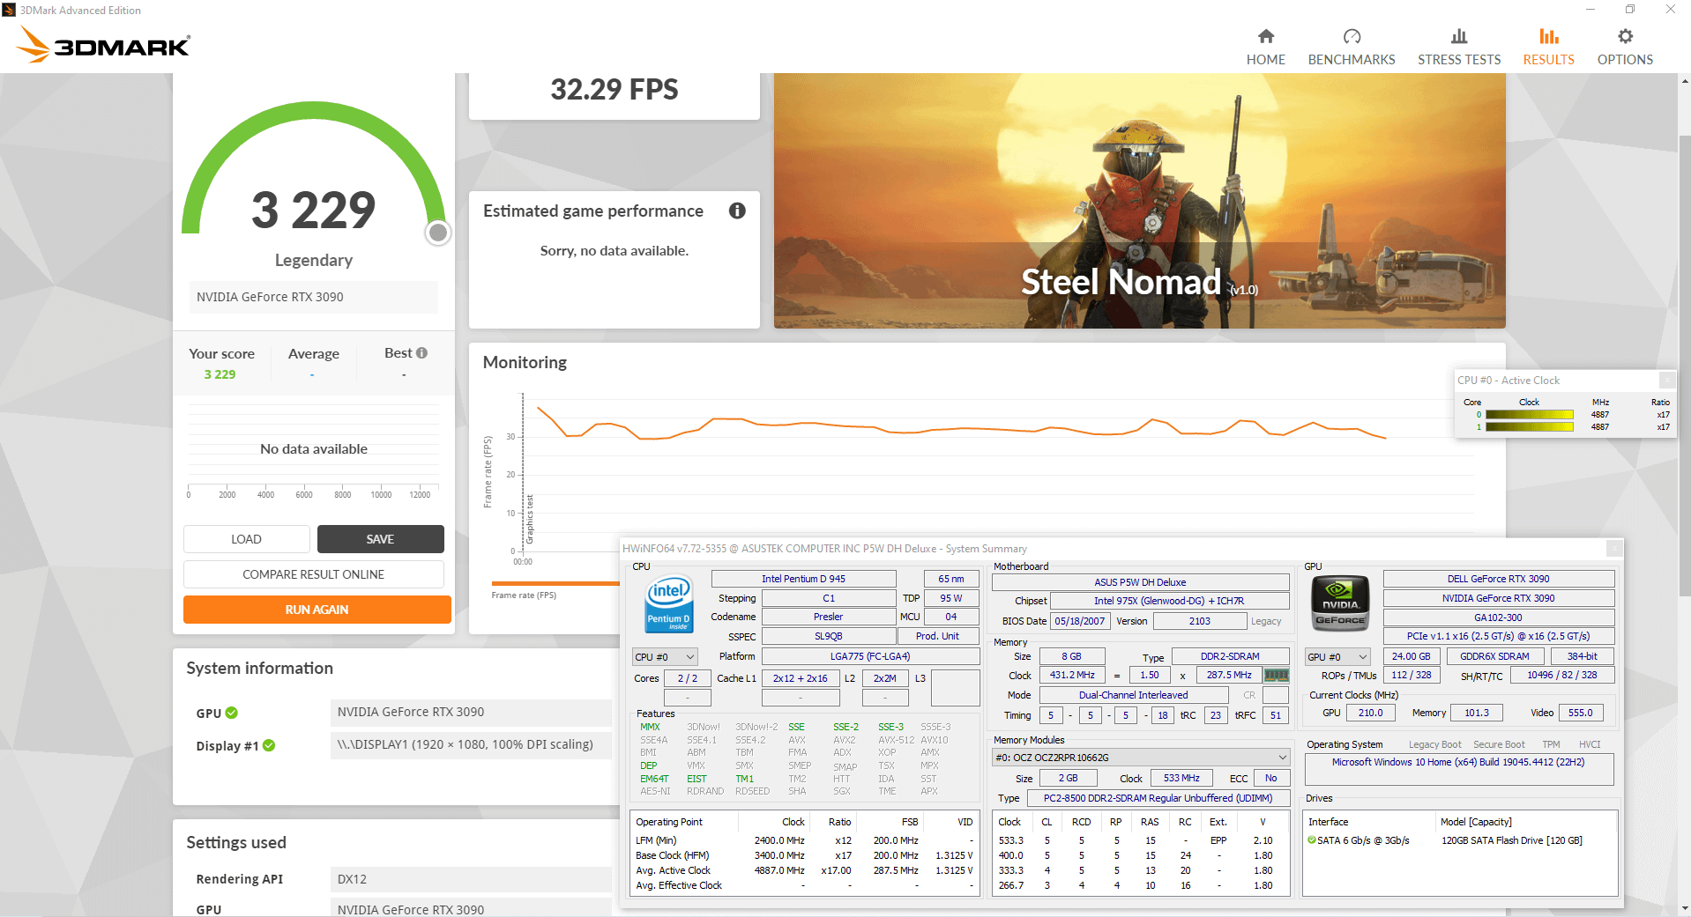Viewport: 1691px width, 917px height.
Task: Open the Options gear icon
Action: pos(1624,38)
